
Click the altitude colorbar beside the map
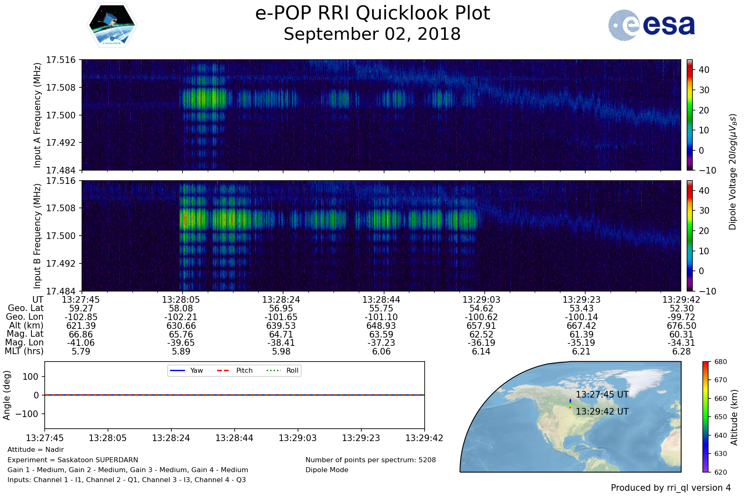tap(706, 417)
